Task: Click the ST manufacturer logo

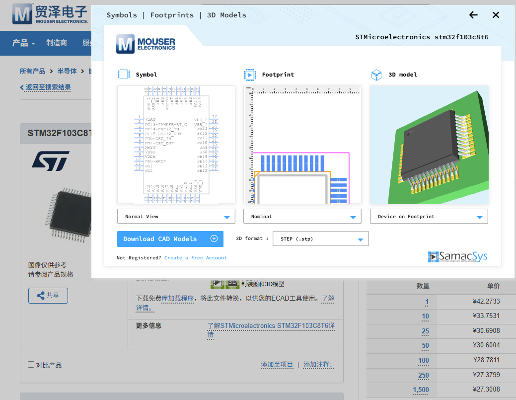Action: click(51, 161)
